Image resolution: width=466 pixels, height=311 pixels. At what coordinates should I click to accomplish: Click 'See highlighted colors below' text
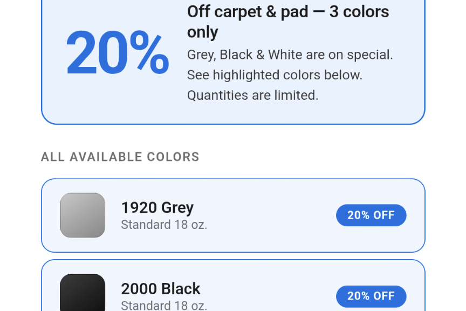click(x=275, y=75)
